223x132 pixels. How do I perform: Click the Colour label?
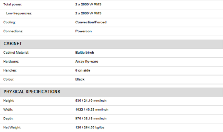tap(9, 79)
